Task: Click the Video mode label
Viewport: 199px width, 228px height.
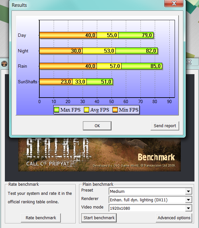Action: [x=92, y=207]
